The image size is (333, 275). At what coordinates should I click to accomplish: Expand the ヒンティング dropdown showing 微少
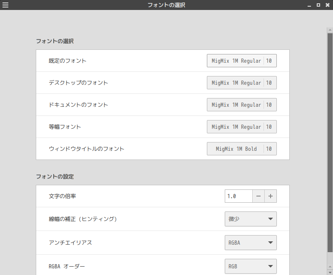click(251, 219)
